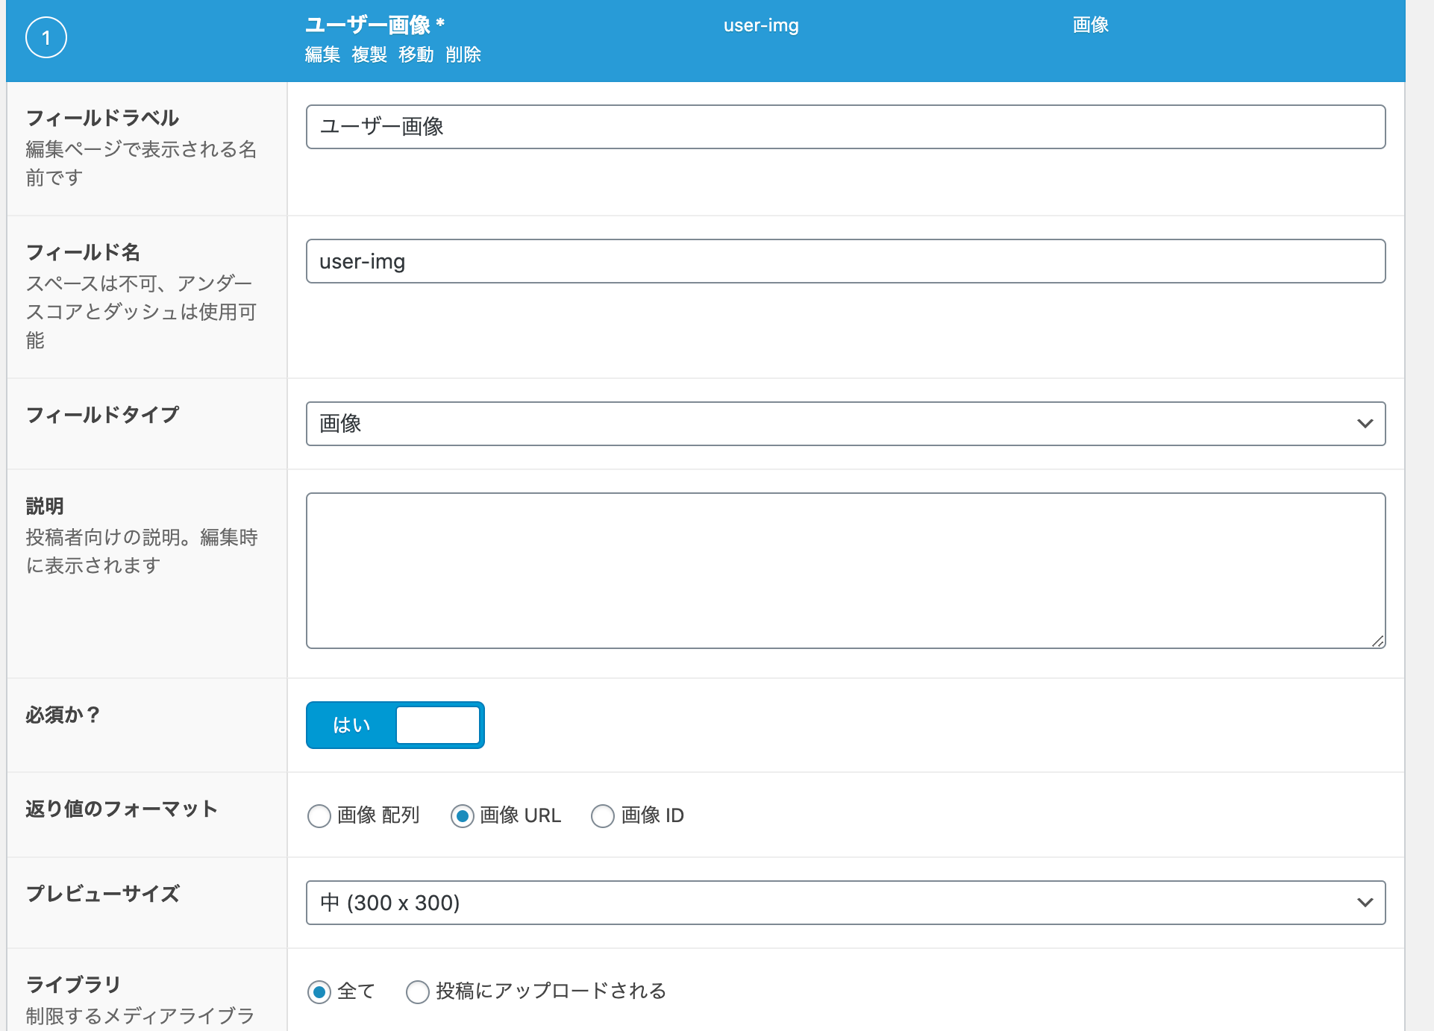Click the フィールドラベル text input
The image size is (1434, 1031).
[x=845, y=127]
